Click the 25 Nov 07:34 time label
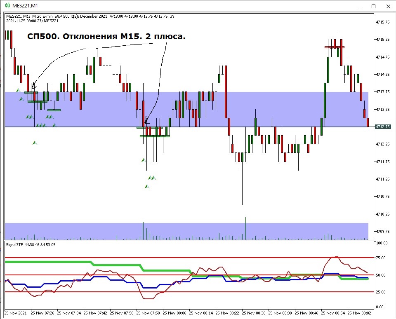Viewport: 396px width, 319px height. tap(69, 313)
